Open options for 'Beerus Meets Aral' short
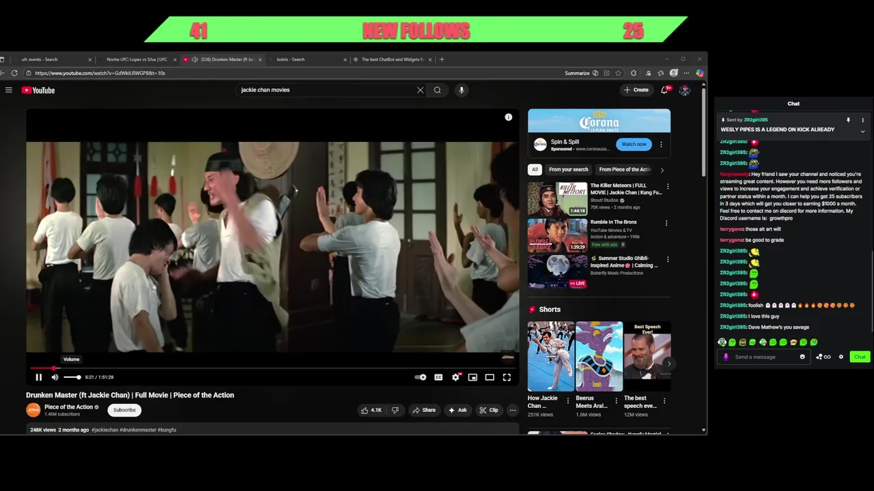This screenshot has width=874, height=491. coord(616,401)
